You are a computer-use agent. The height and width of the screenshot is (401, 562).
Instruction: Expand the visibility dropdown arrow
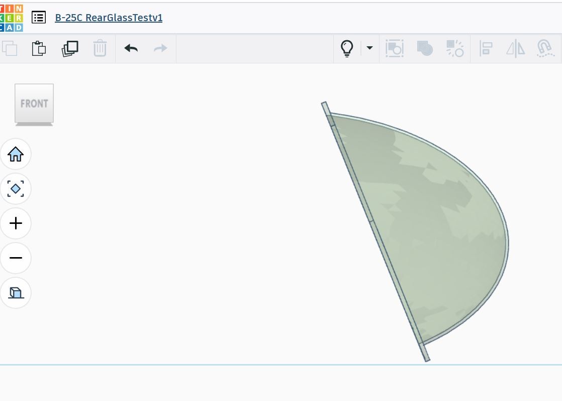tap(369, 48)
